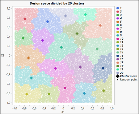
Task: Select the lavender cluster 20 mean diamond
Action: (x=65, y=16)
